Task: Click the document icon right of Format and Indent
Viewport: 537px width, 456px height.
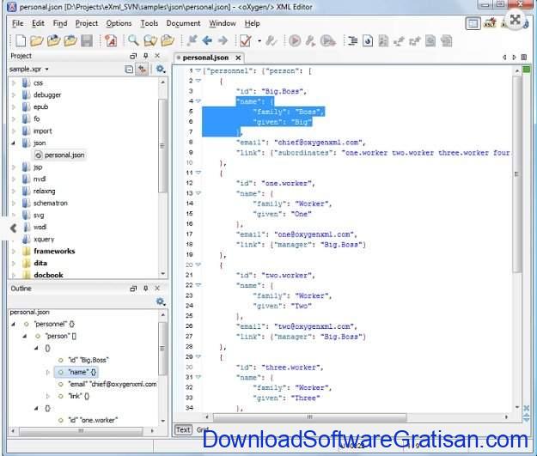Action: pos(368,41)
